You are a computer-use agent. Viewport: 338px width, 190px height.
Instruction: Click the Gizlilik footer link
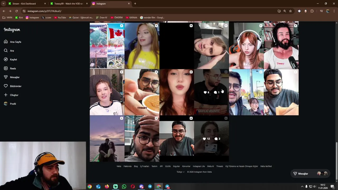point(168,166)
